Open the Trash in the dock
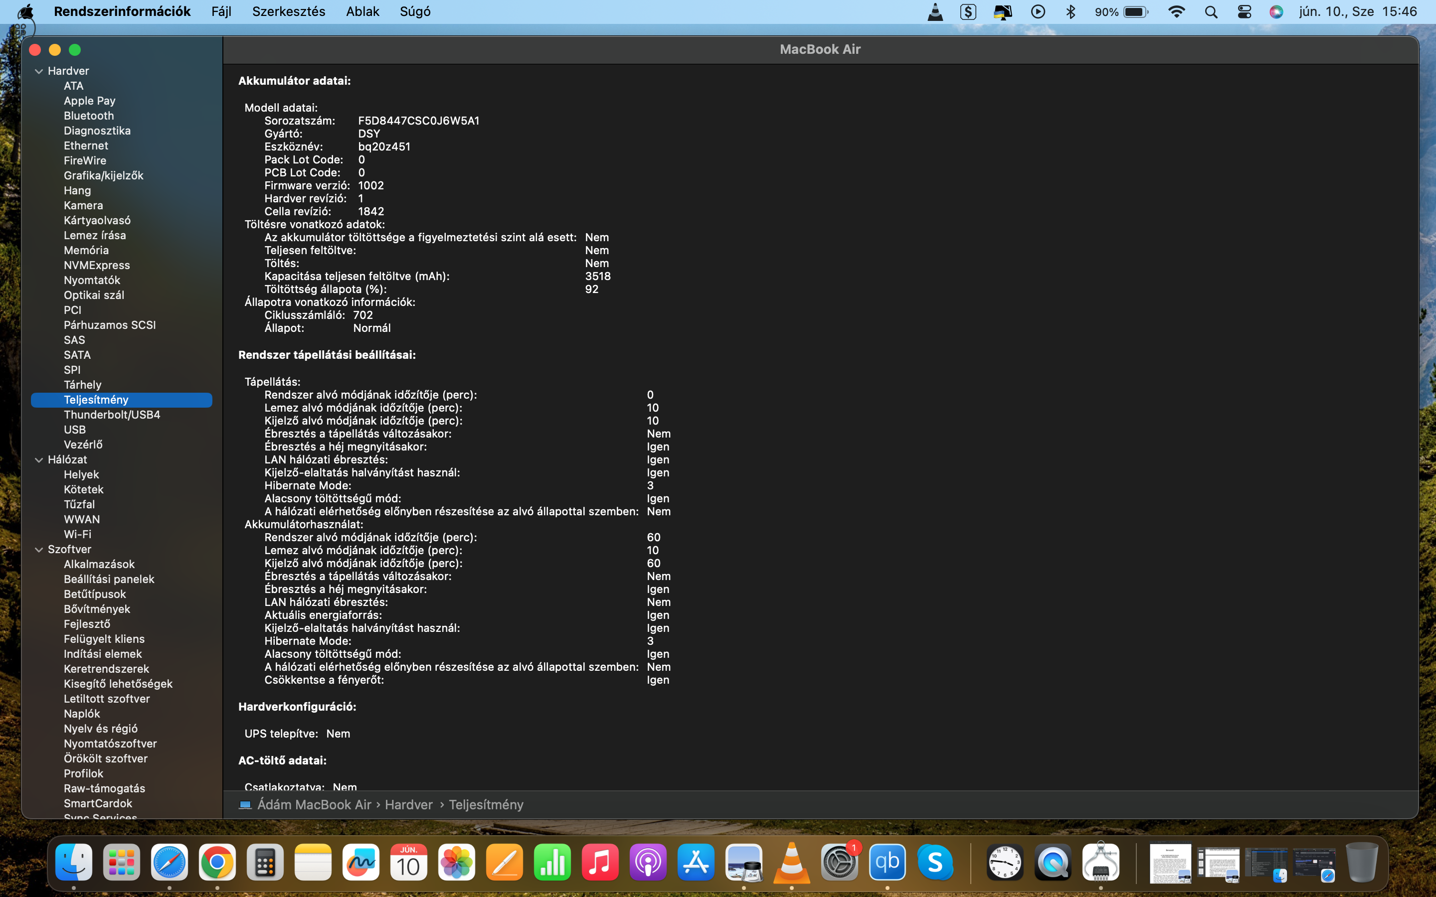The height and width of the screenshot is (897, 1436). coord(1362,862)
